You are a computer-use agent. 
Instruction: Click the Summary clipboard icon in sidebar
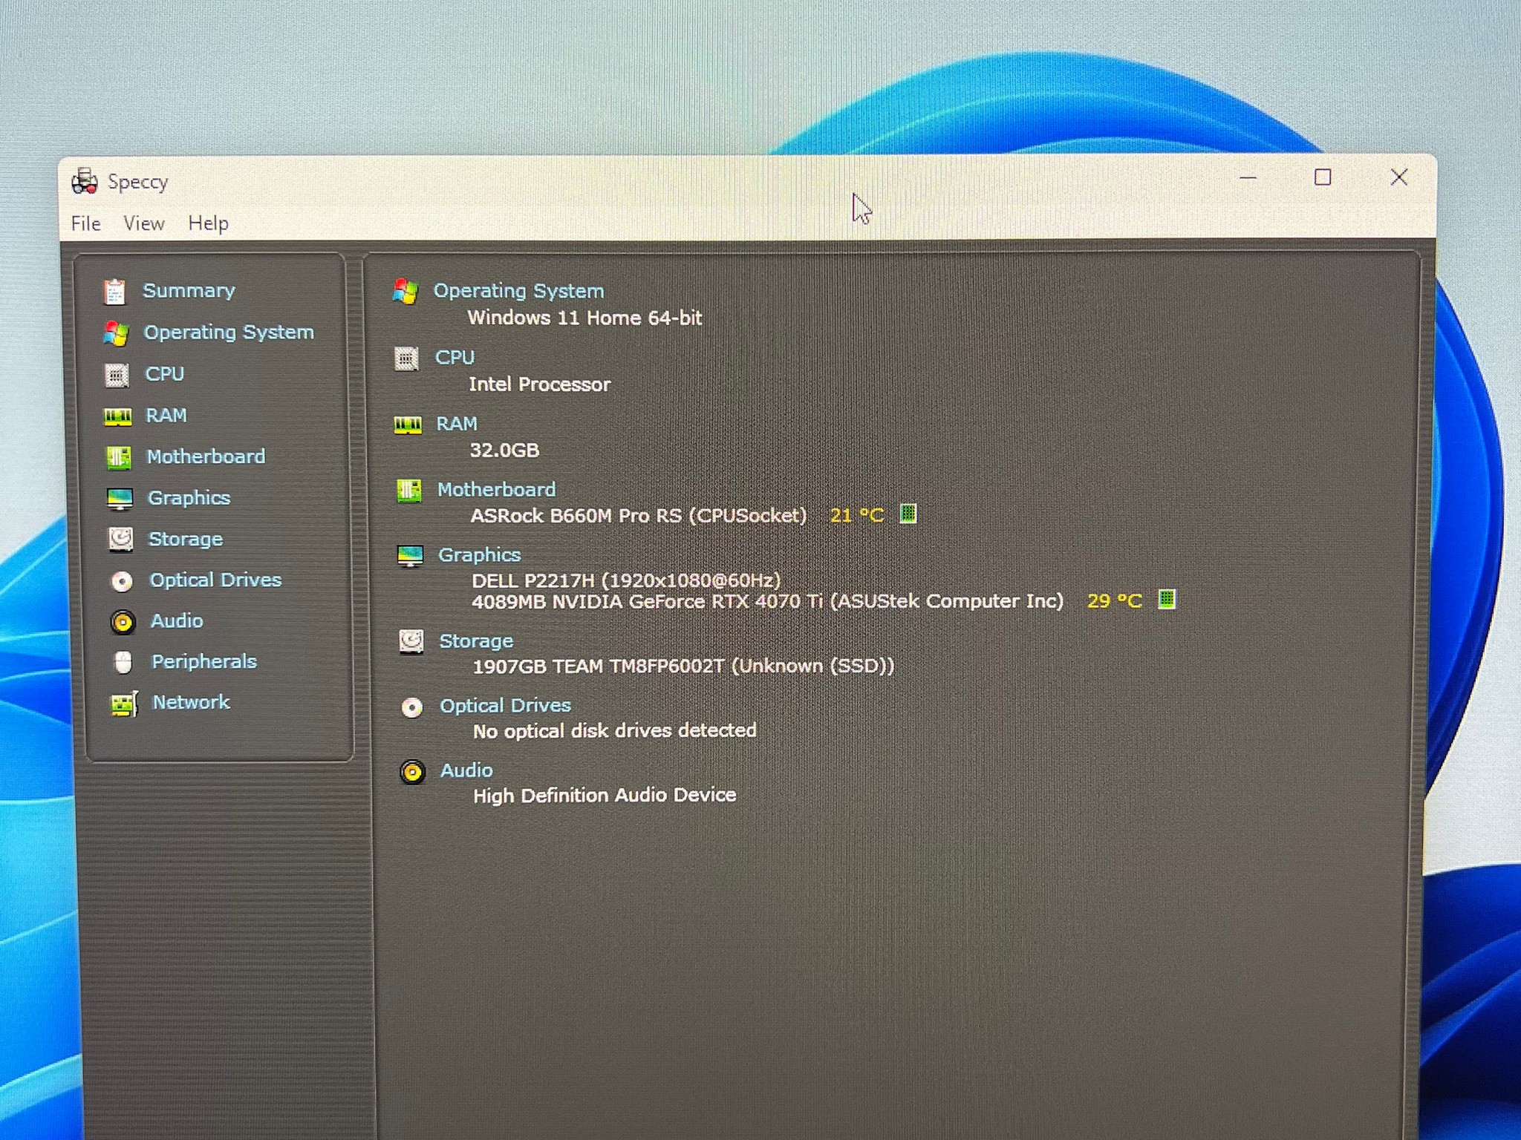pyautogui.click(x=114, y=292)
